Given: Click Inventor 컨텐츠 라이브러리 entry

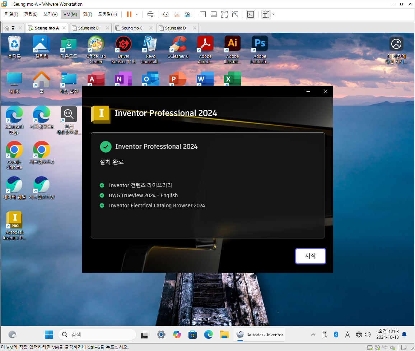Looking at the screenshot, I should coord(140,185).
